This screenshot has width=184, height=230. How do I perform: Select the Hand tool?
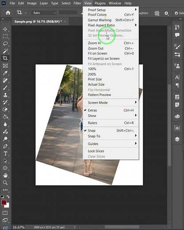(5, 175)
